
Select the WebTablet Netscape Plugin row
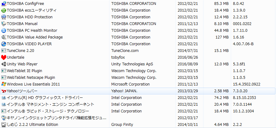click(x=31, y=78)
